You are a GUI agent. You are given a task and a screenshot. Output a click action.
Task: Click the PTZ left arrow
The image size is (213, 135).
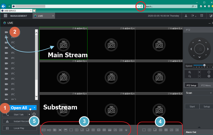[191, 49]
